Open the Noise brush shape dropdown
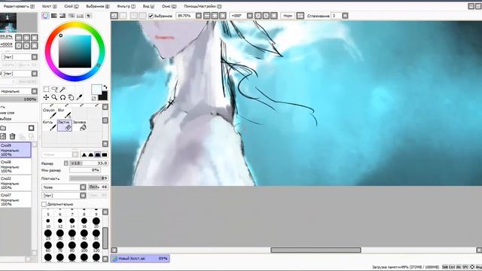Screen dimensions: 482x271 tap(83, 187)
